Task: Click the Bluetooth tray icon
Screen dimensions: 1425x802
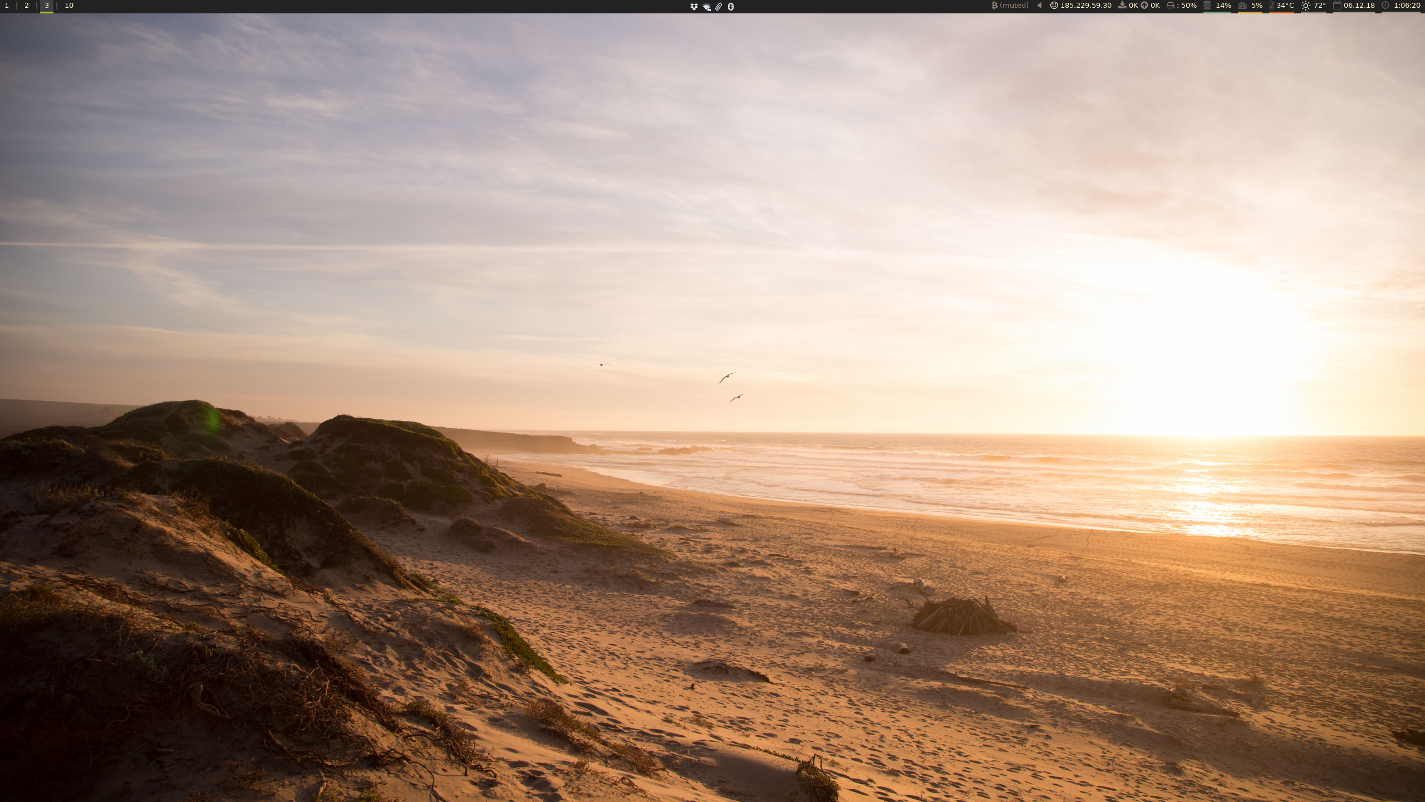Action: 731,7
